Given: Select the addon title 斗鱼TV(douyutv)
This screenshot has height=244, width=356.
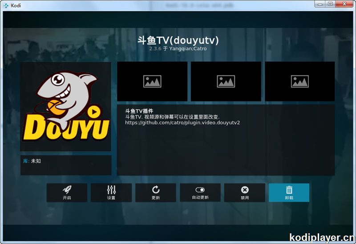Looking at the screenshot, I should [178, 40].
